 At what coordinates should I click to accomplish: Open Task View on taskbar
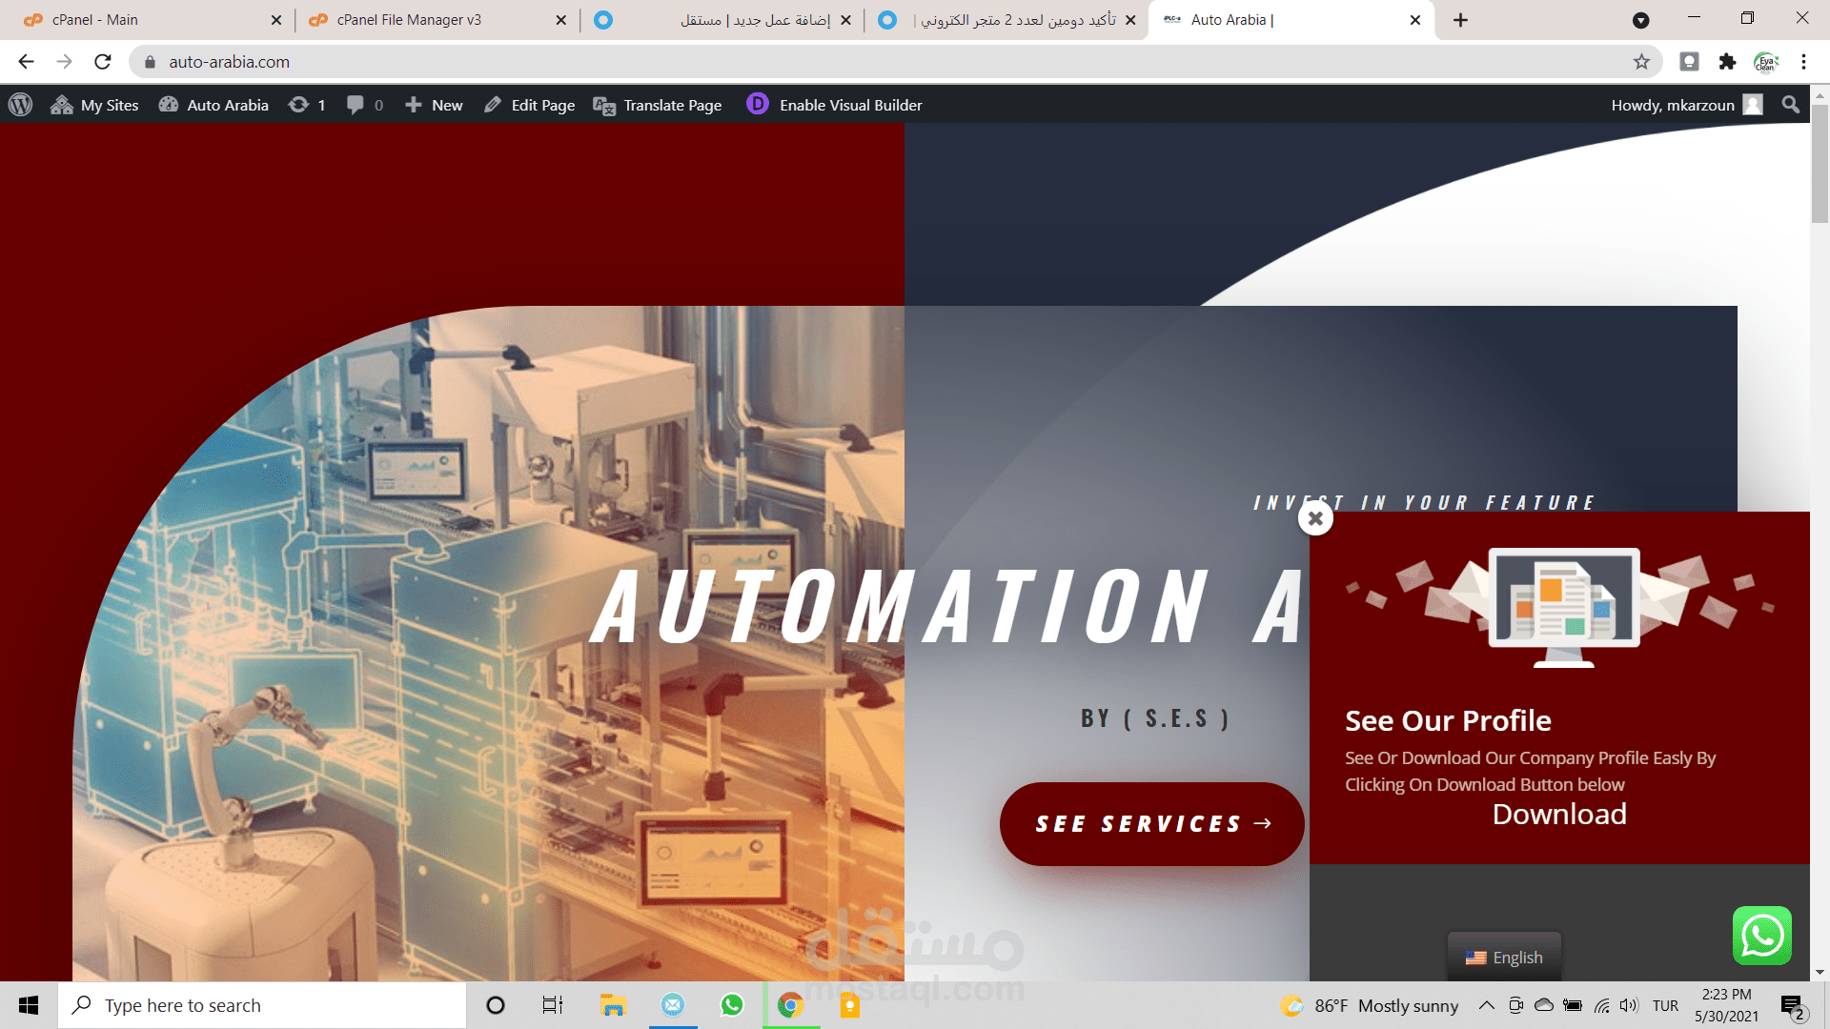coord(553,1005)
